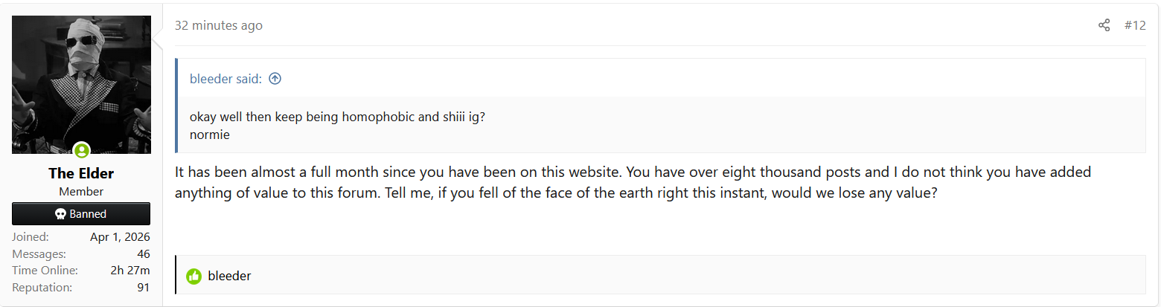
Task: Click the Messages count 46
Action: (x=144, y=254)
